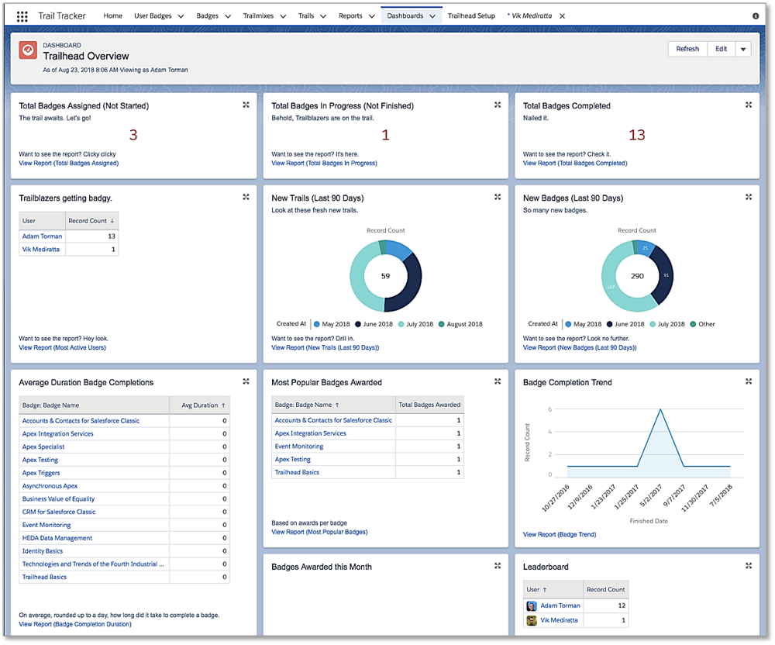Open the Dashboards tab dropdown chevron
The height and width of the screenshot is (645, 775).
[x=432, y=16]
